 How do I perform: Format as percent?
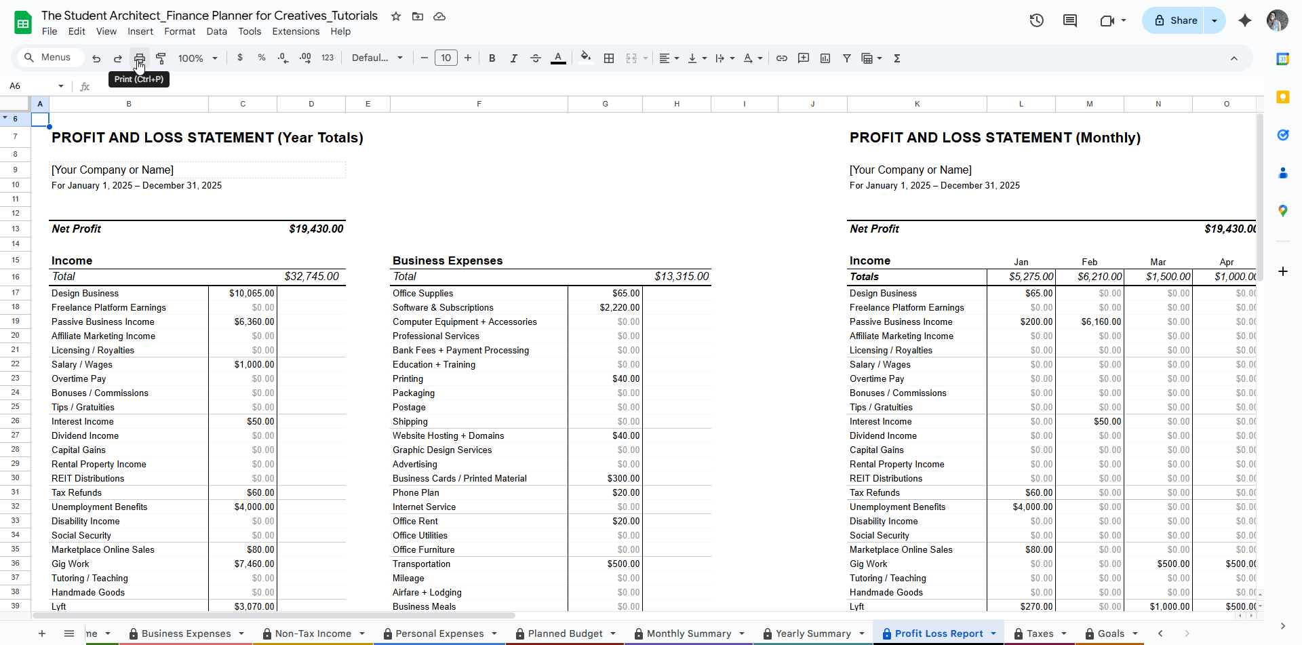coord(262,58)
